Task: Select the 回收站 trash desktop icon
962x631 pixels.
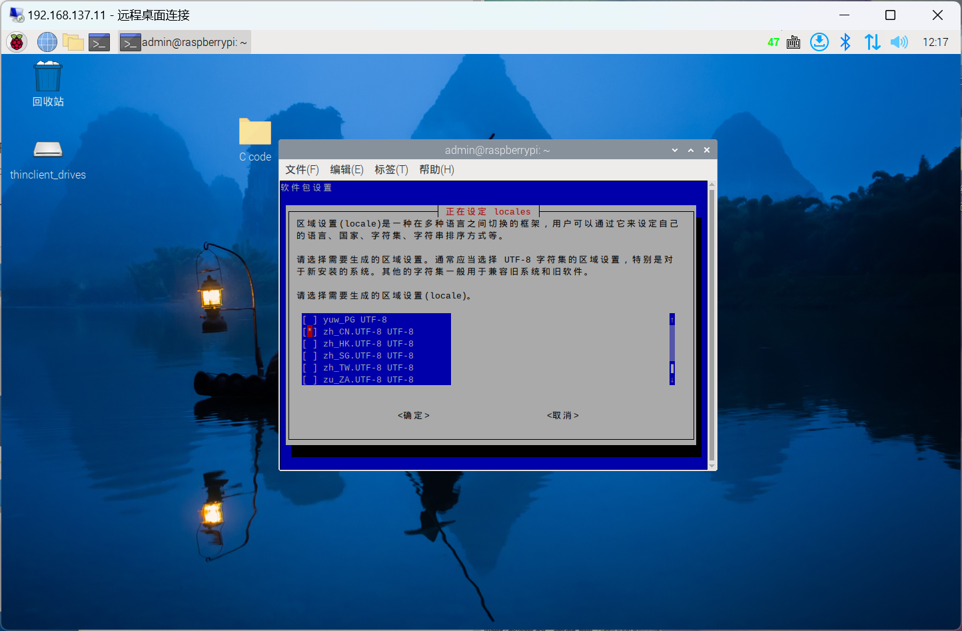Action: 48,84
